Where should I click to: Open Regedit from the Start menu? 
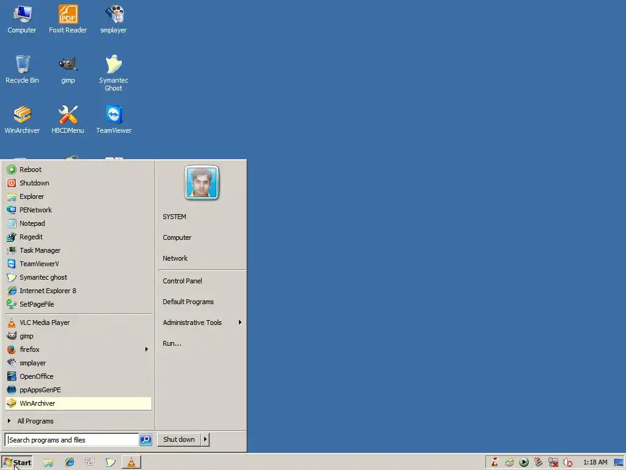[x=78, y=237]
